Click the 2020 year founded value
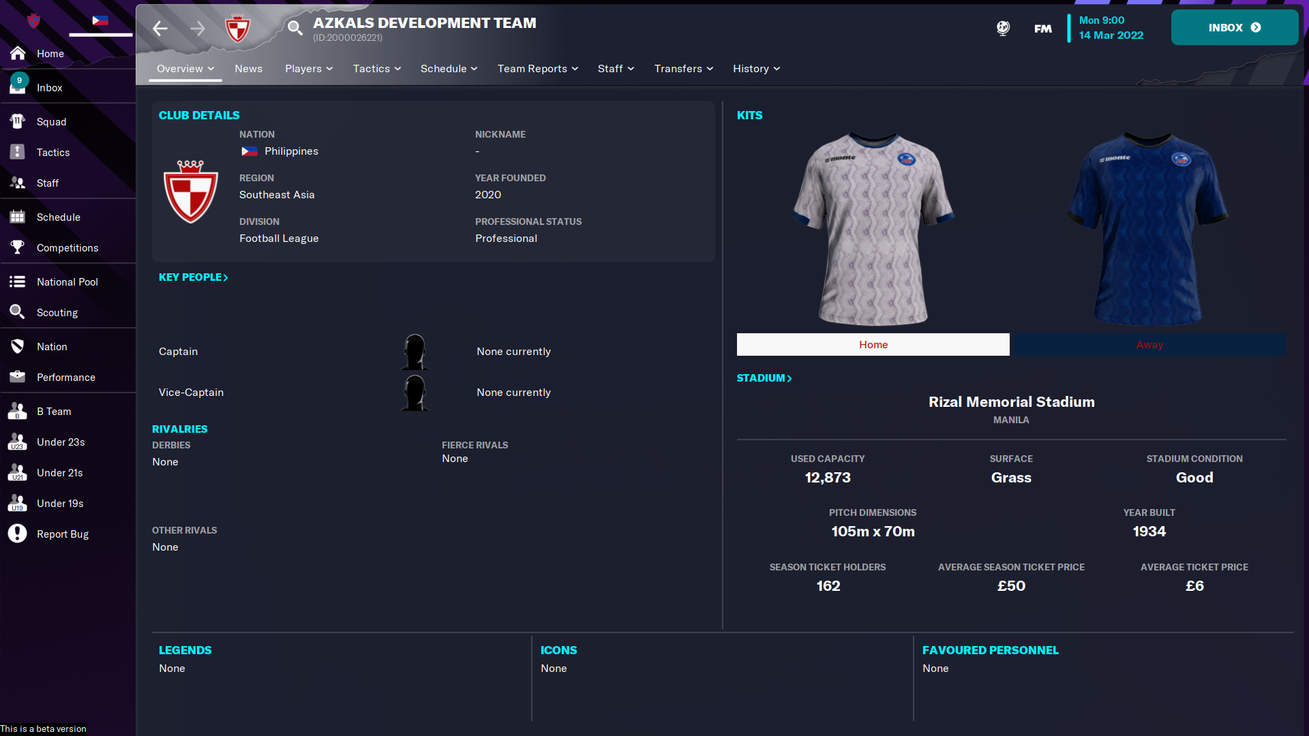 [x=488, y=195]
